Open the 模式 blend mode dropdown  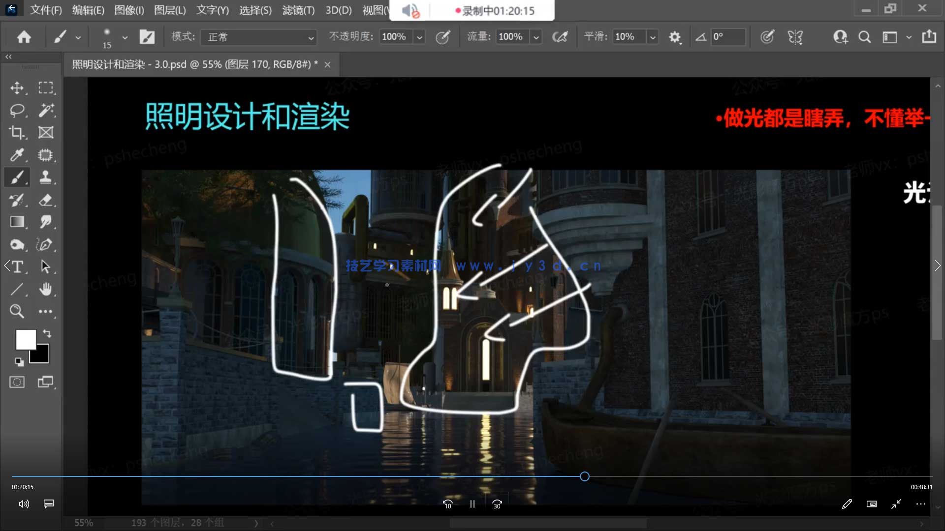[x=258, y=37]
